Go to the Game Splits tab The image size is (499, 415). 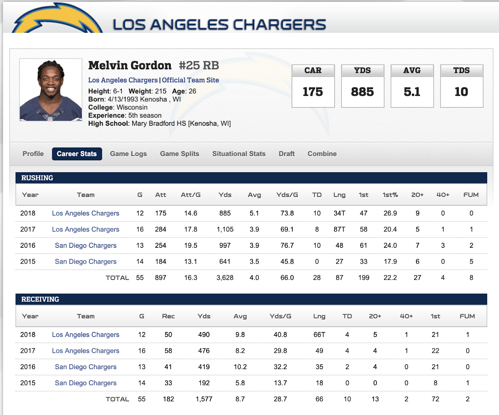click(180, 154)
